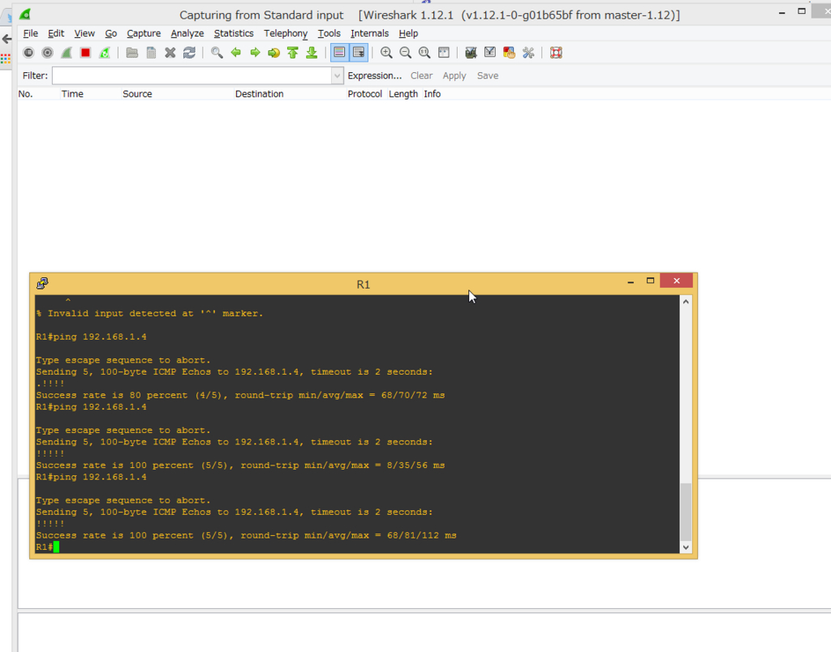This screenshot has width=831, height=652.
Task: Jump to the last packet icon
Action: [x=312, y=53]
